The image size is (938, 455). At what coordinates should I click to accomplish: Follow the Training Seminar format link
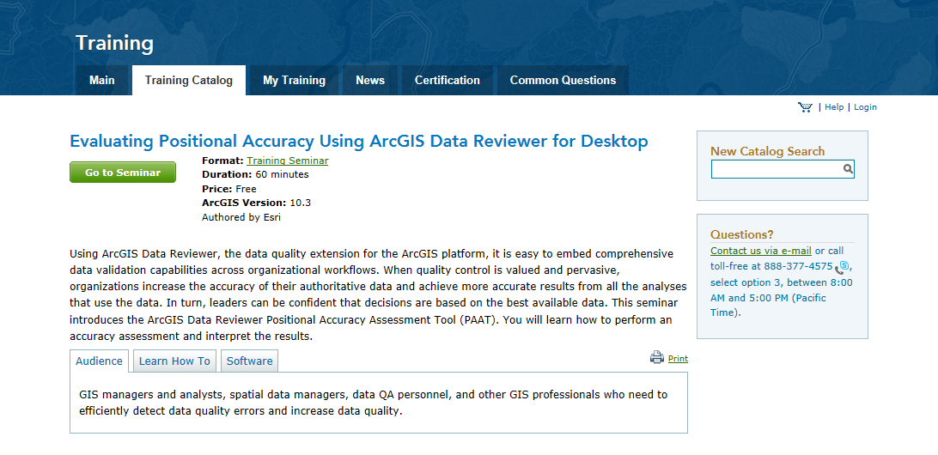pyautogui.click(x=287, y=161)
